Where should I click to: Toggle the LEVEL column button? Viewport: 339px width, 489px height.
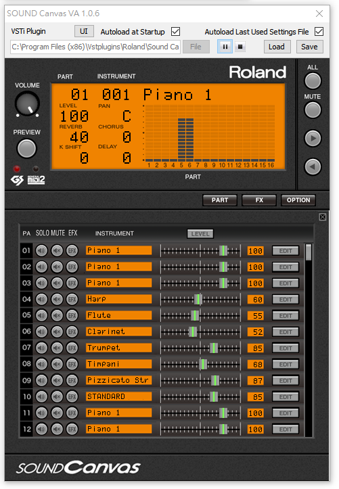click(200, 233)
